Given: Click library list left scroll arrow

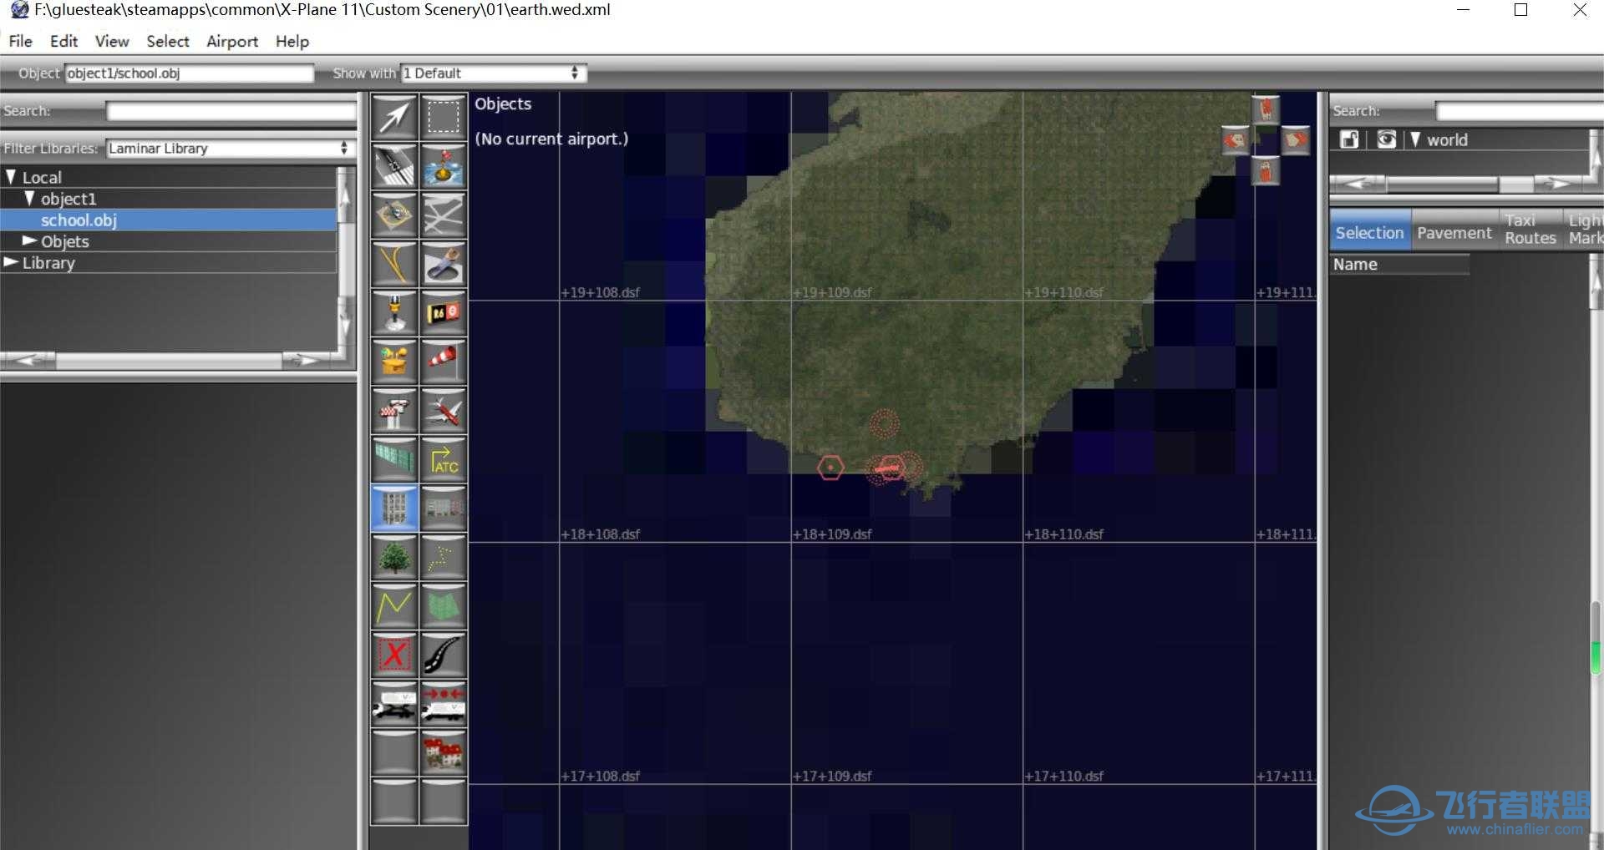Looking at the screenshot, I should click(x=28, y=360).
